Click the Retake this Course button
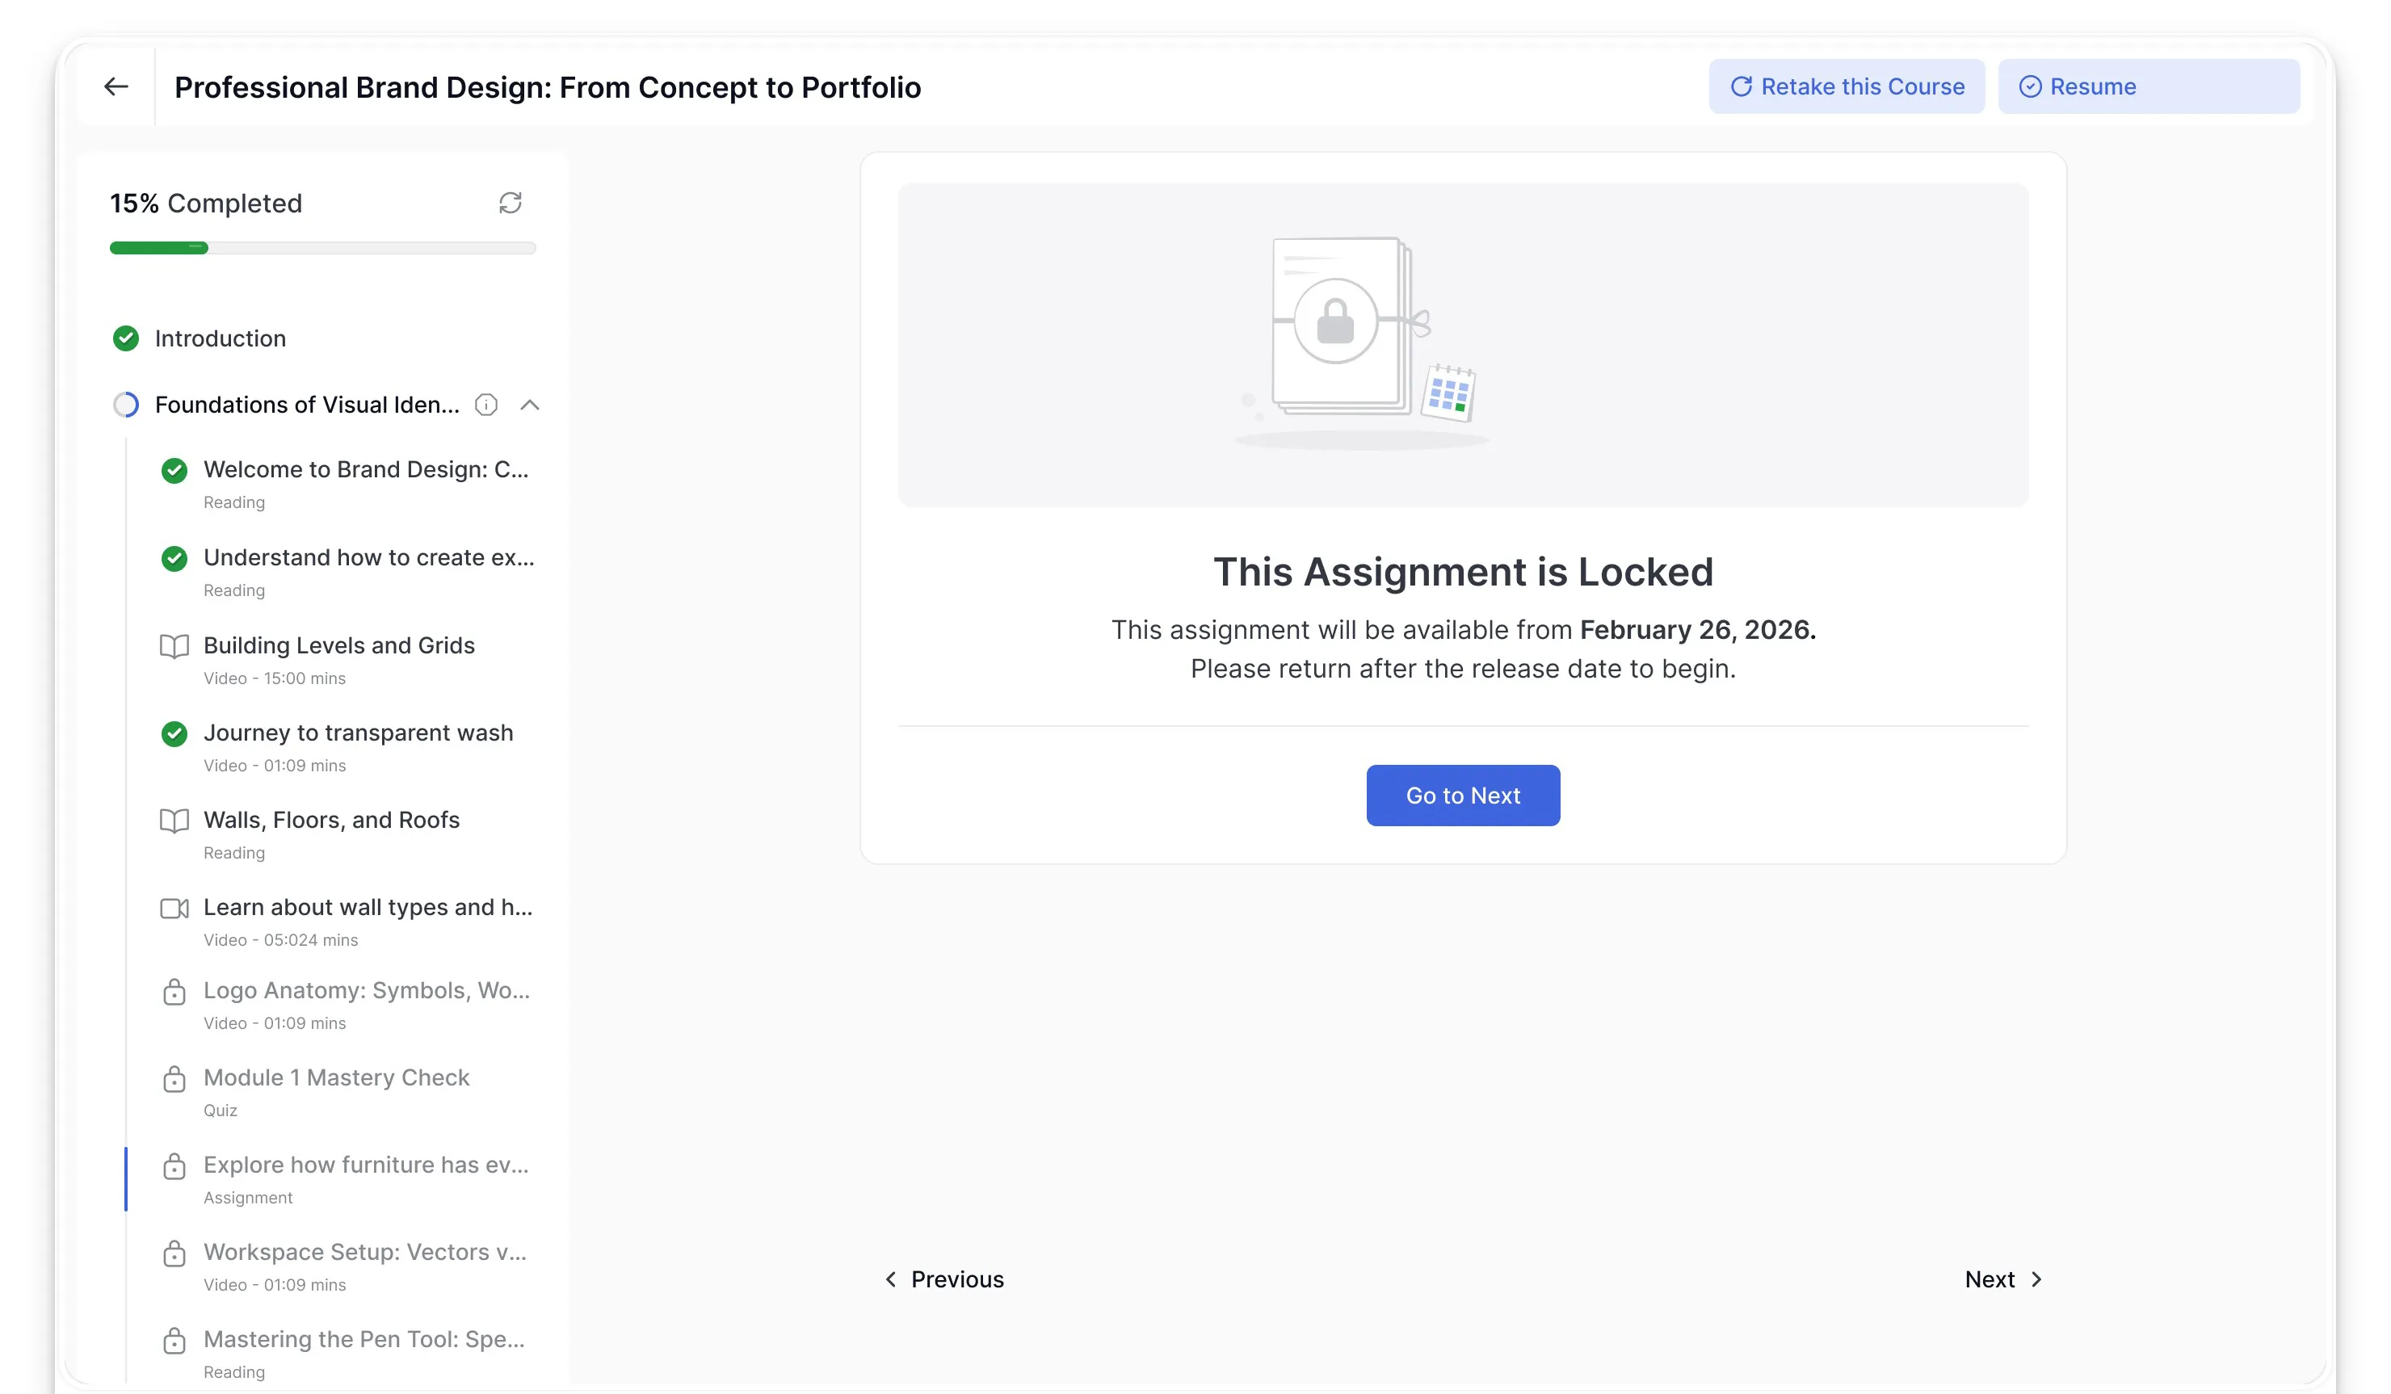This screenshot has height=1394, width=2391. (1847, 86)
